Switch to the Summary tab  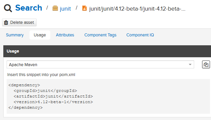pos(15,35)
